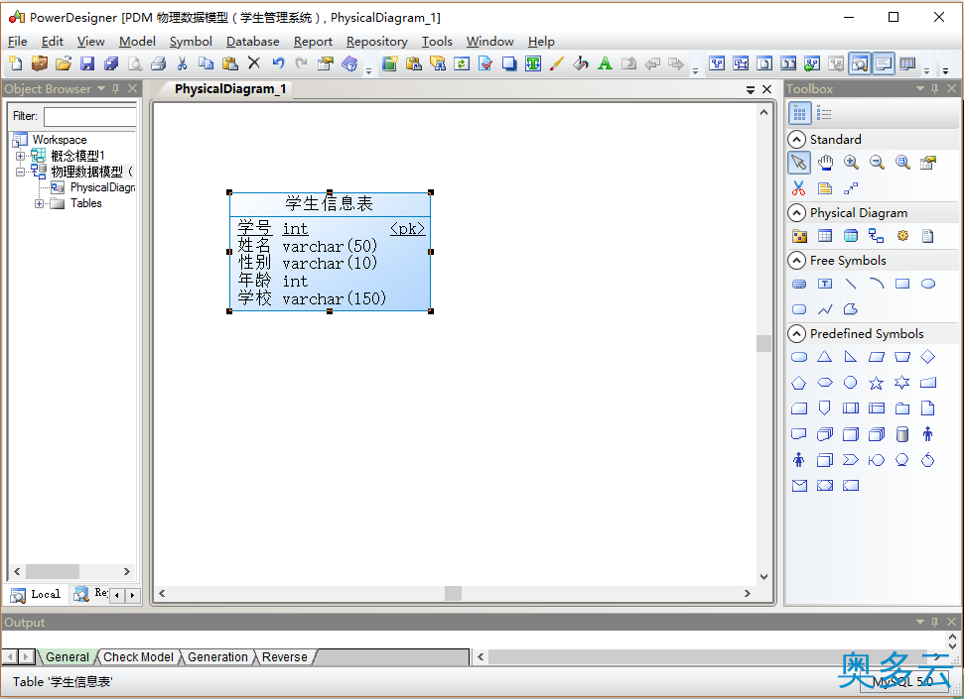Select the Delete scissors tool in the Toolbox
This screenshot has height=699, width=964.
(x=798, y=188)
